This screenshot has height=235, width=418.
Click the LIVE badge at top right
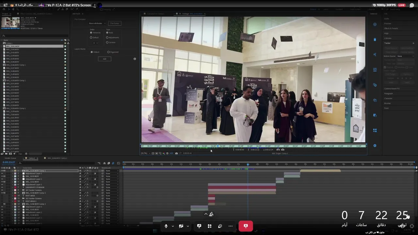point(401,5)
